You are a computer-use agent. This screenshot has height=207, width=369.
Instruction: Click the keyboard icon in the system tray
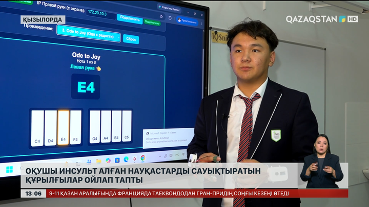171,155
